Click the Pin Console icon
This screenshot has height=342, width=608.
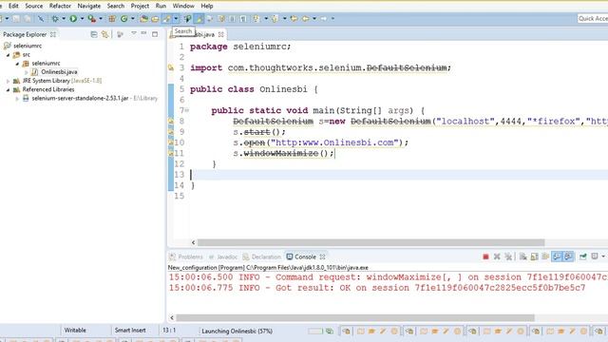pos(582,256)
